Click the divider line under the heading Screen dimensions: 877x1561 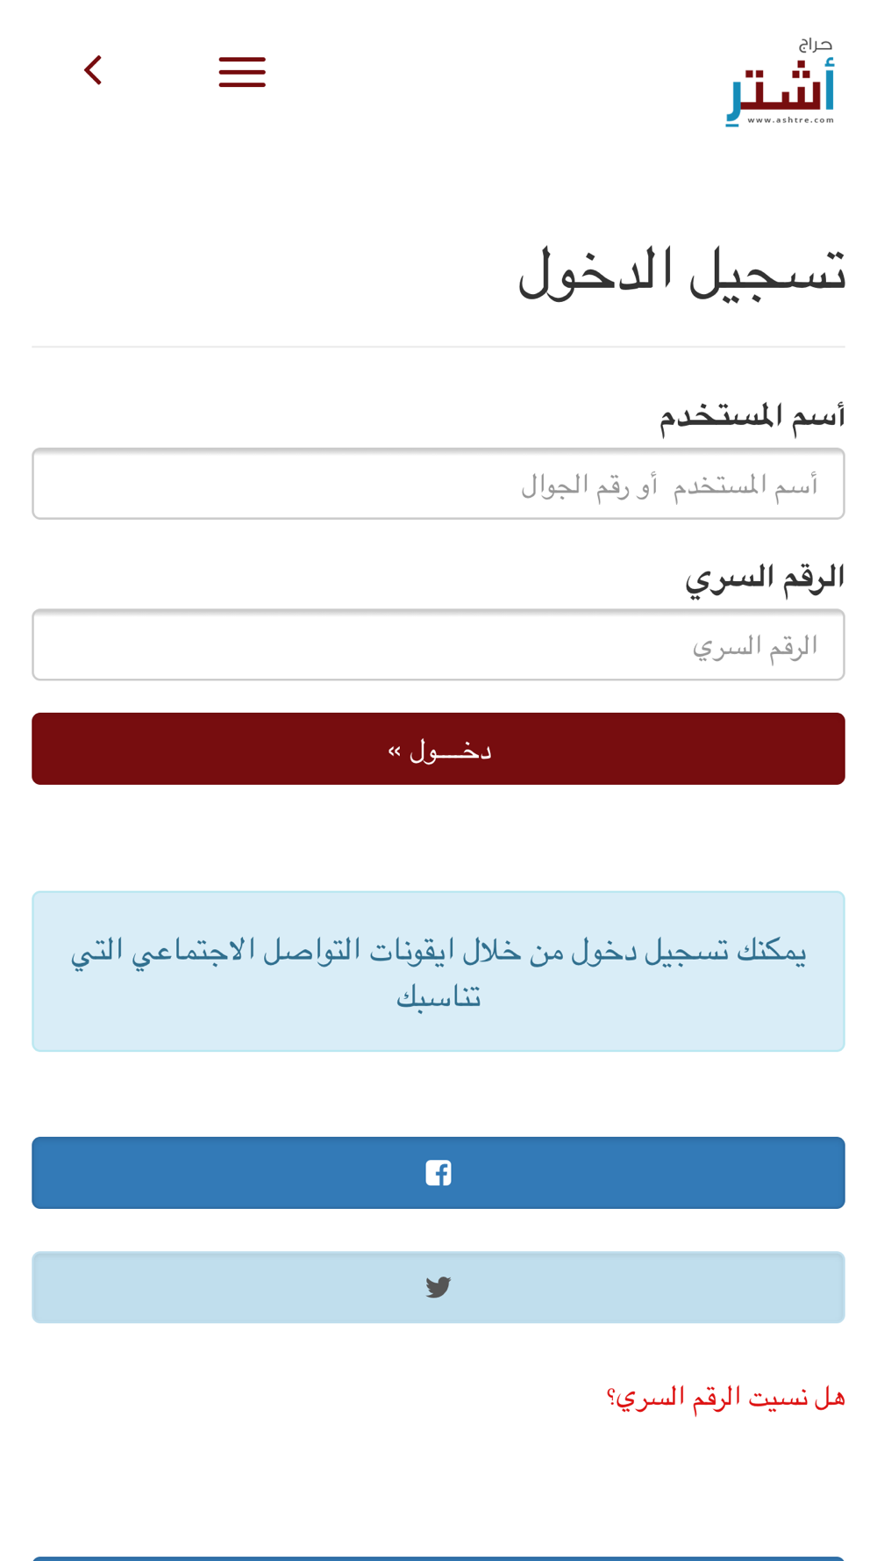[x=438, y=347]
